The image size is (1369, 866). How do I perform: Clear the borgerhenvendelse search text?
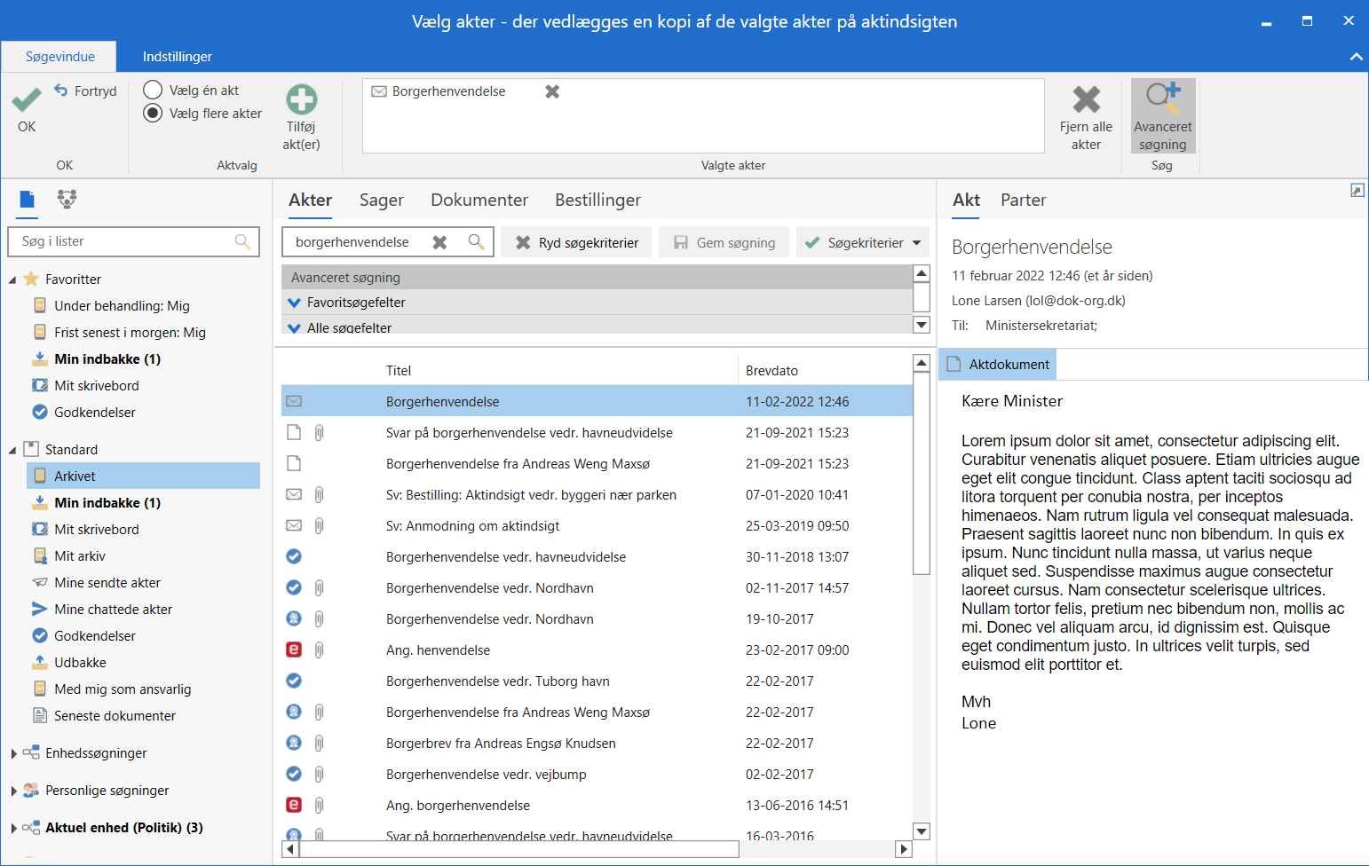point(439,242)
